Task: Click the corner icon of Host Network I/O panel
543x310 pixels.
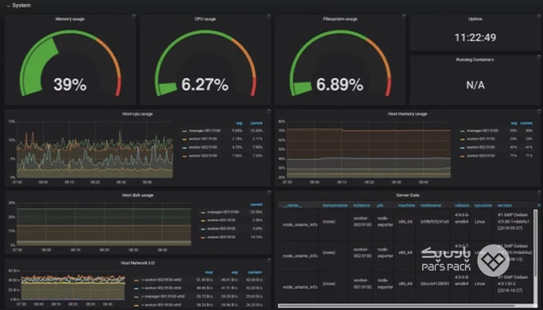Action: (269, 260)
